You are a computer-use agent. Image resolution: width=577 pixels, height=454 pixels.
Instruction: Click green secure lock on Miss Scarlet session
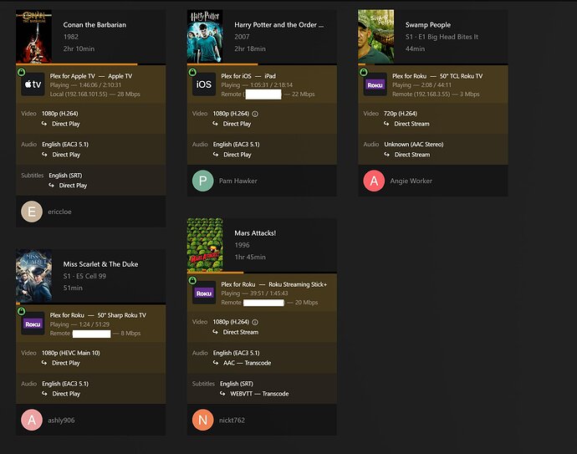[22, 311]
